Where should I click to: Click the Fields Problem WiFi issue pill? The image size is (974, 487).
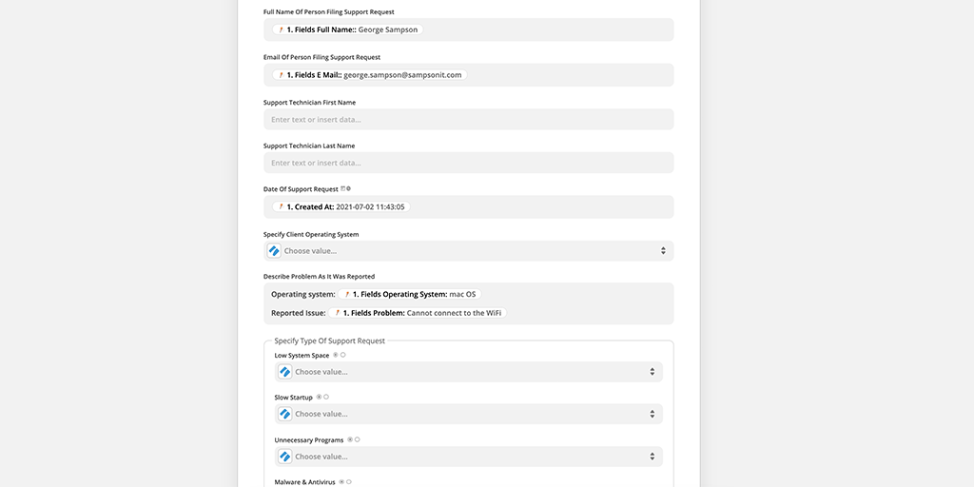click(x=417, y=313)
